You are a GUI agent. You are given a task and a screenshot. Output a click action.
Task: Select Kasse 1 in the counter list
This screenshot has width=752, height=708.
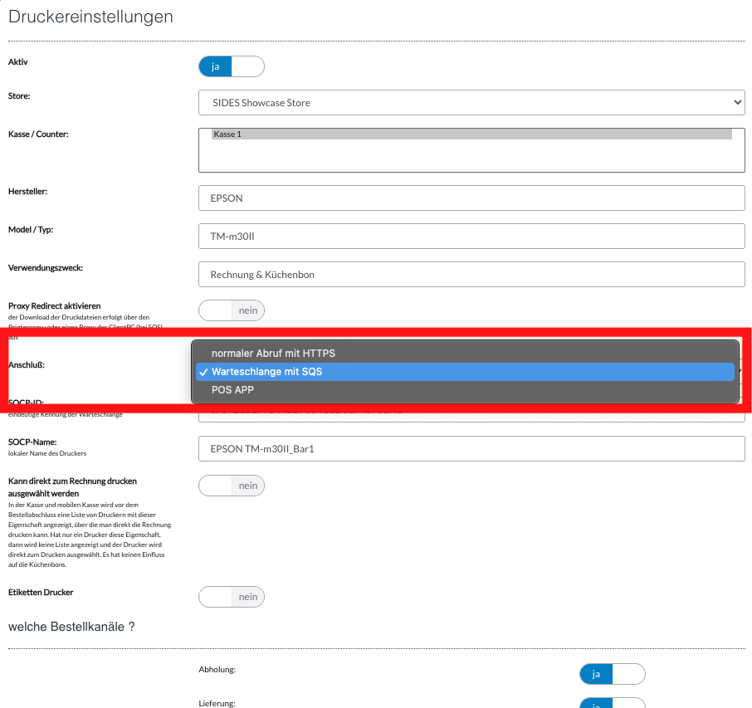tap(471, 134)
